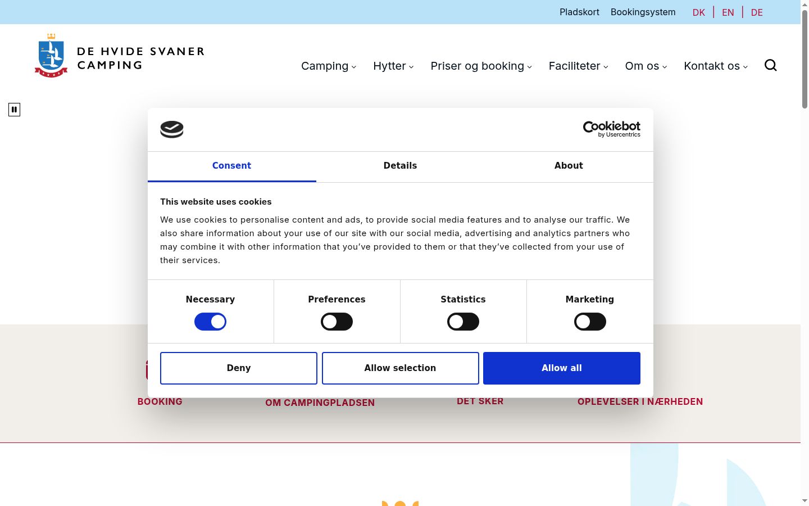
Task: Open the BOOKING shortcut
Action: pos(160,401)
